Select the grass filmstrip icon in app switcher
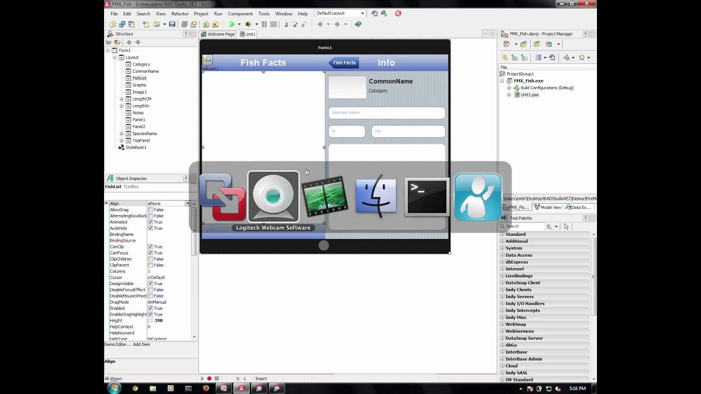 [x=325, y=196]
